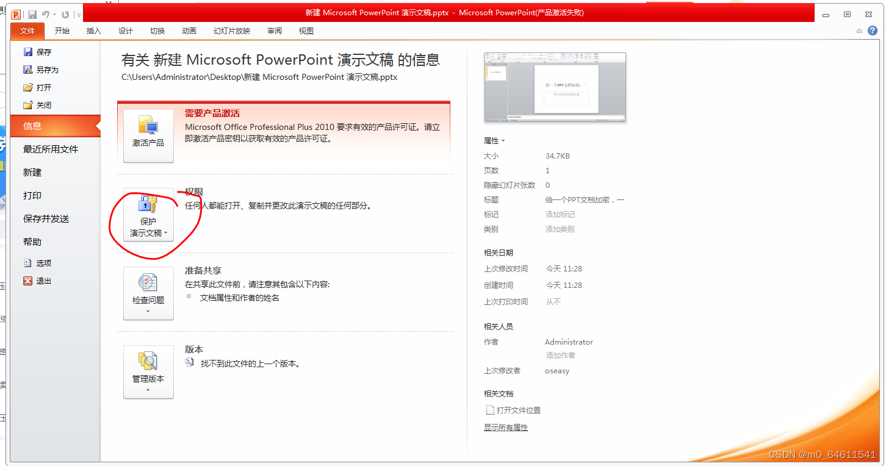Switch to the 开始 ribbon tab

click(x=62, y=31)
